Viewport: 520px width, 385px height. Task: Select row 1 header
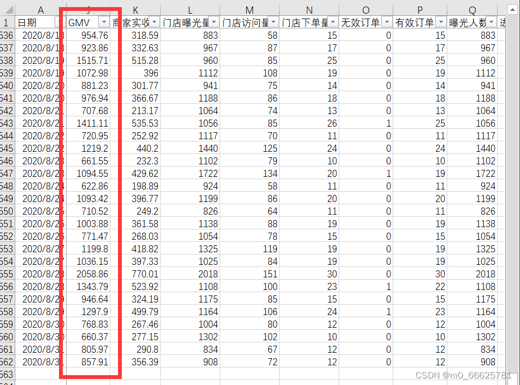coord(7,22)
